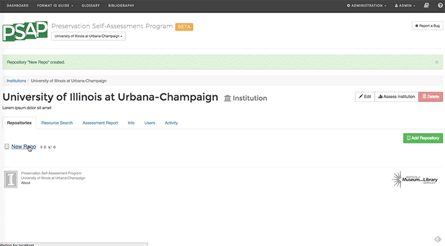Click the BETA badge
445x246 pixels.
[x=184, y=27]
